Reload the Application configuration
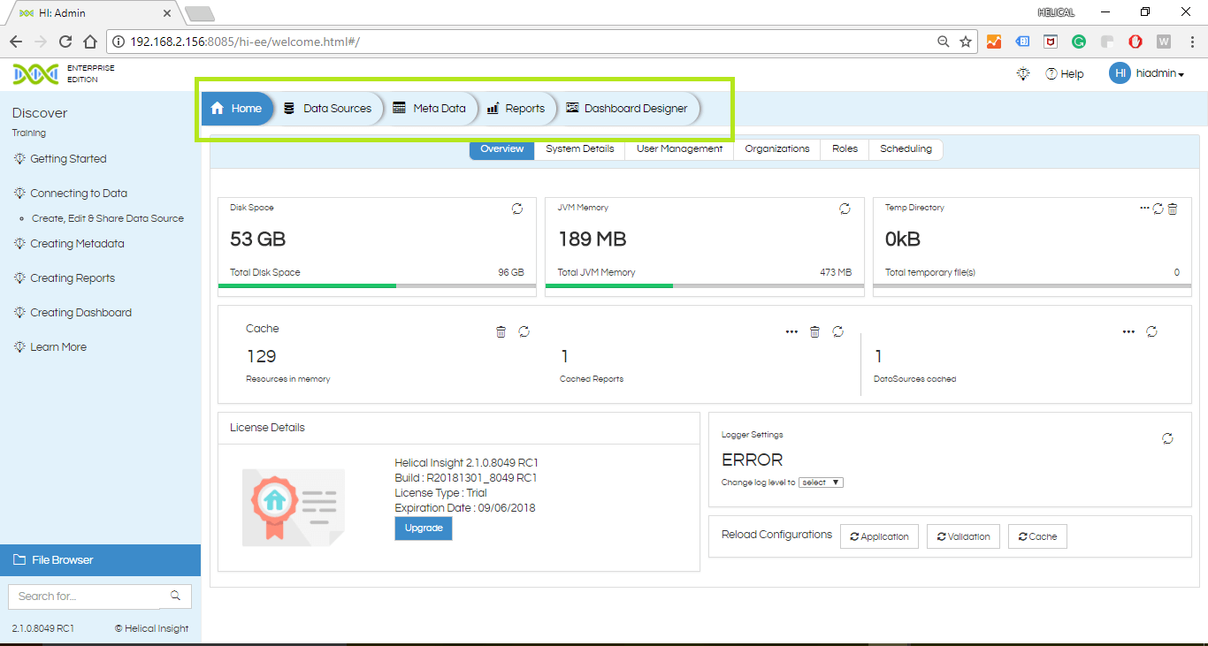Image resolution: width=1208 pixels, height=646 pixels. click(879, 536)
